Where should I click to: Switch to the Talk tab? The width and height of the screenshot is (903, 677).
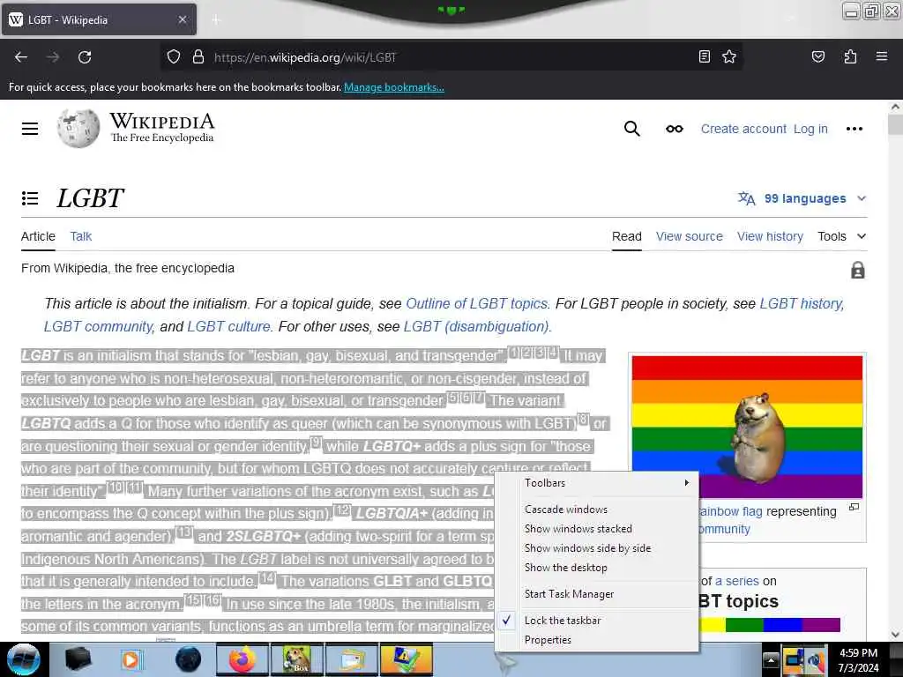[80, 236]
